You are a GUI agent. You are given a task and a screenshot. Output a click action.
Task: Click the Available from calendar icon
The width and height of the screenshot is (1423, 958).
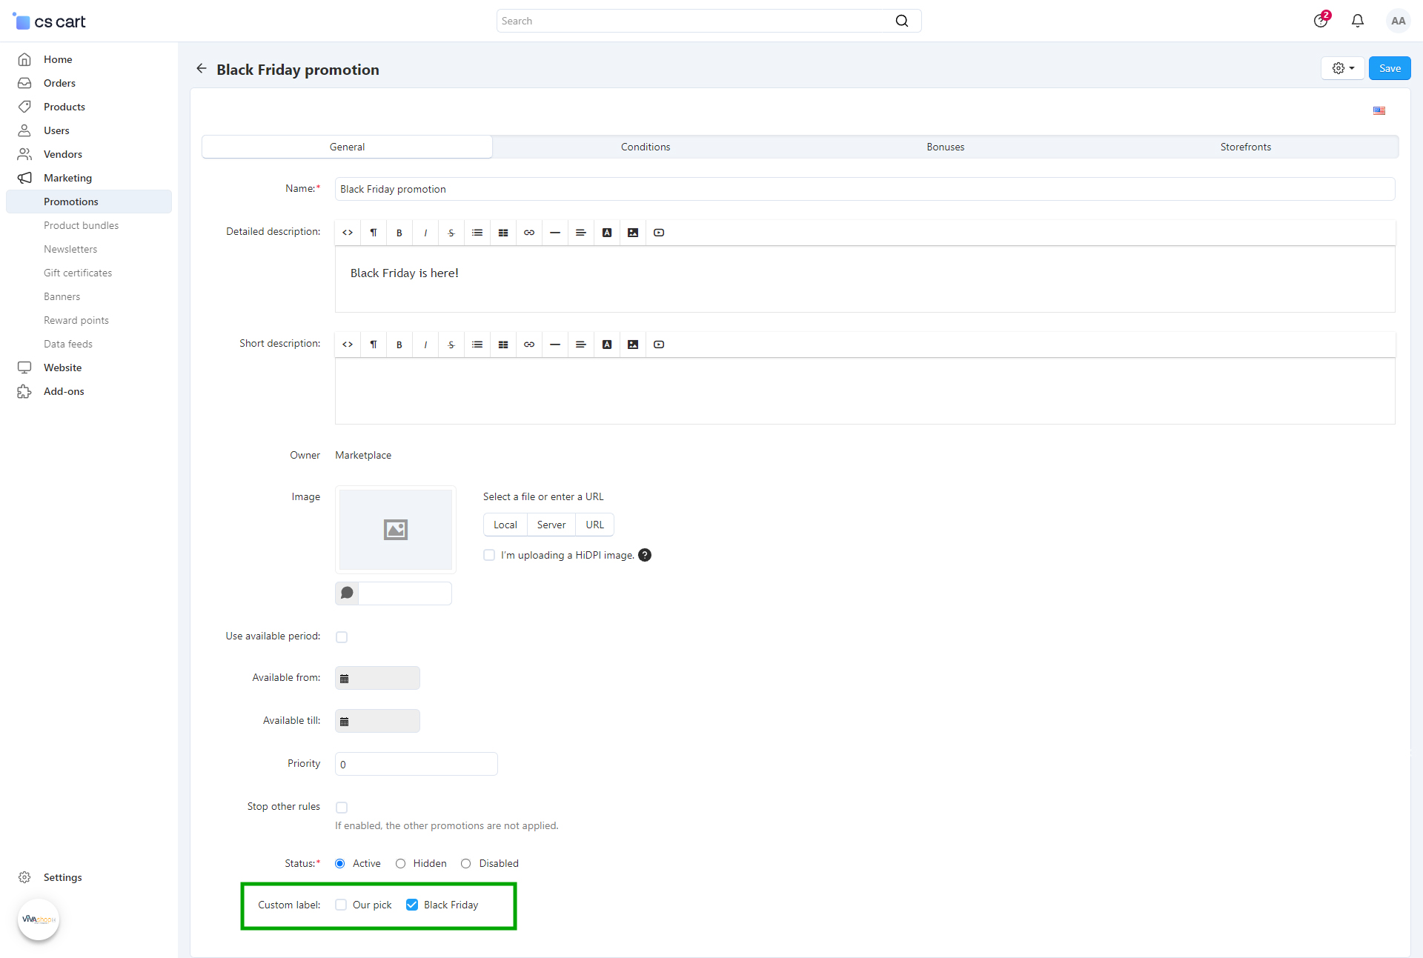point(345,679)
